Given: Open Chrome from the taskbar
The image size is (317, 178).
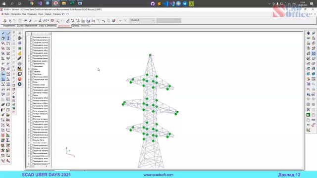Looking at the screenshot, I should click(32, 3).
